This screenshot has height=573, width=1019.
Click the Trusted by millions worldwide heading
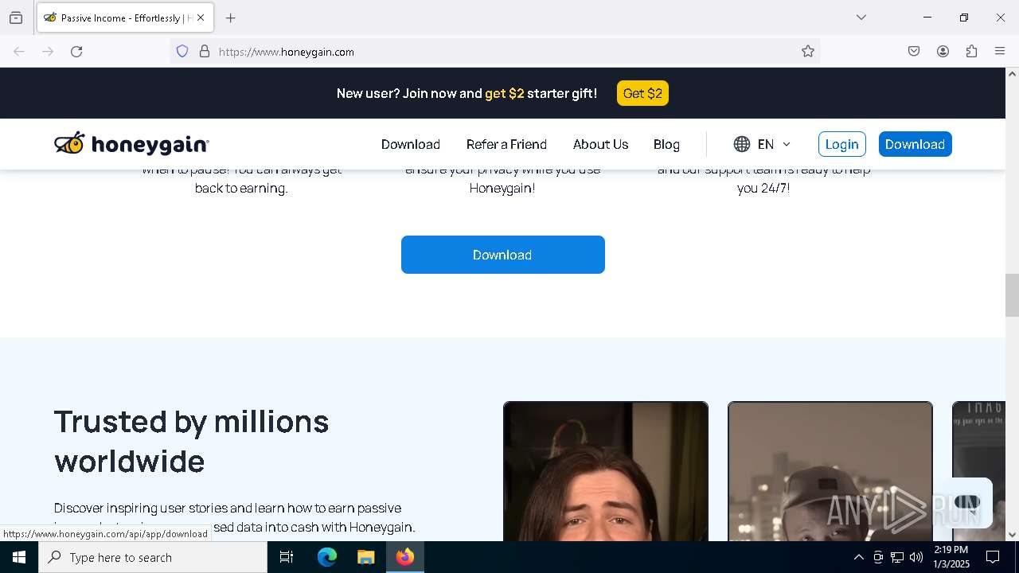tap(191, 441)
